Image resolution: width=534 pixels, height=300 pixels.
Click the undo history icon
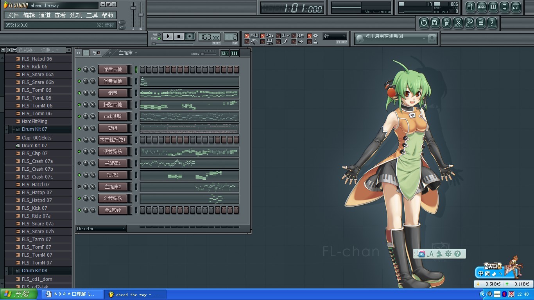[424, 23]
